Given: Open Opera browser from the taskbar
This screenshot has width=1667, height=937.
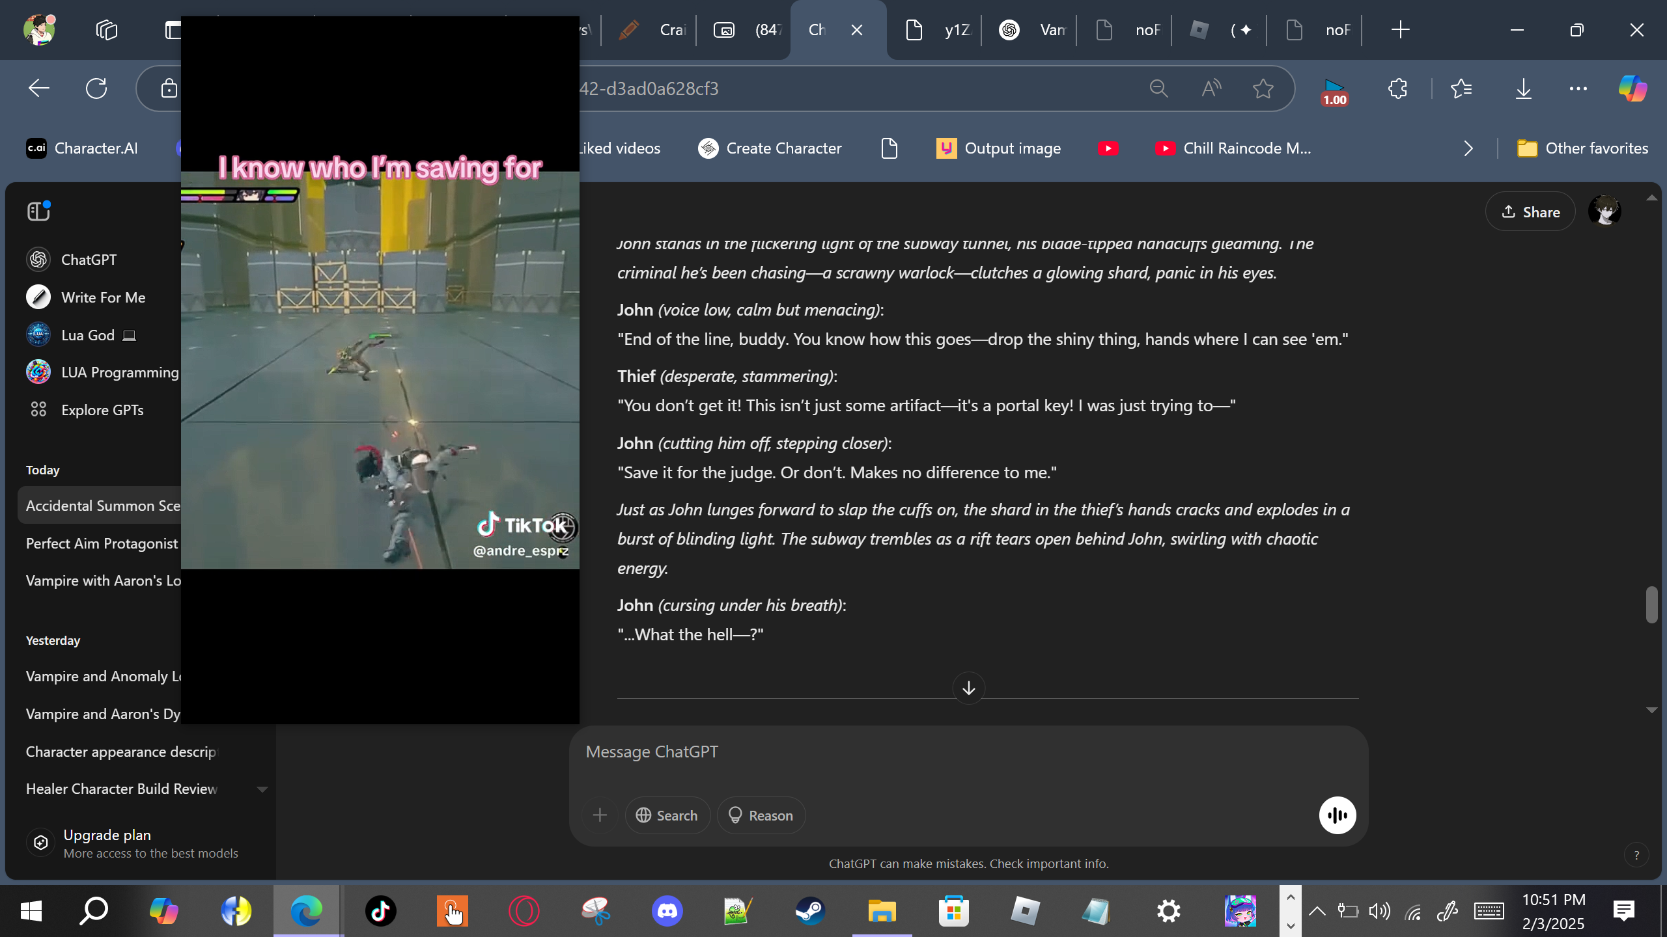Looking at the screenshot, I should click(x=524, y=910).
